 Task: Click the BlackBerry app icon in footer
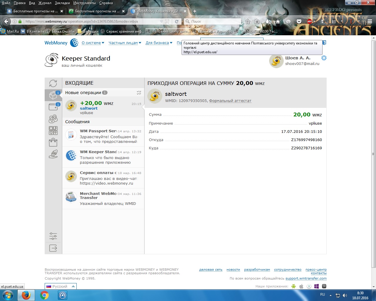click(324, 286)
